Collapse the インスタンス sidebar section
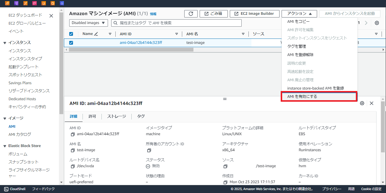 coord(5,43)
